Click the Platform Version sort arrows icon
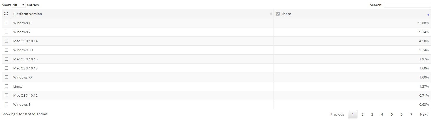The image size is (434, 121). (271, 14)
